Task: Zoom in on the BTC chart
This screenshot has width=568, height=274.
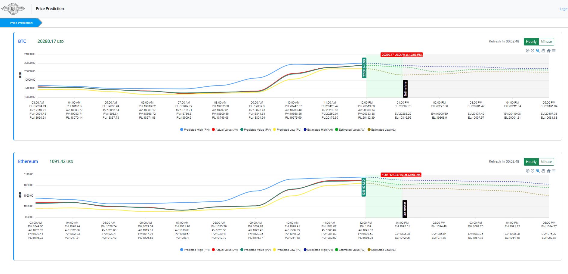Action: 527,51
